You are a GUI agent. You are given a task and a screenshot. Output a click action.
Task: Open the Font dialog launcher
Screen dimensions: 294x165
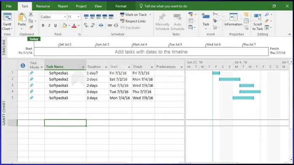[80, 34]
